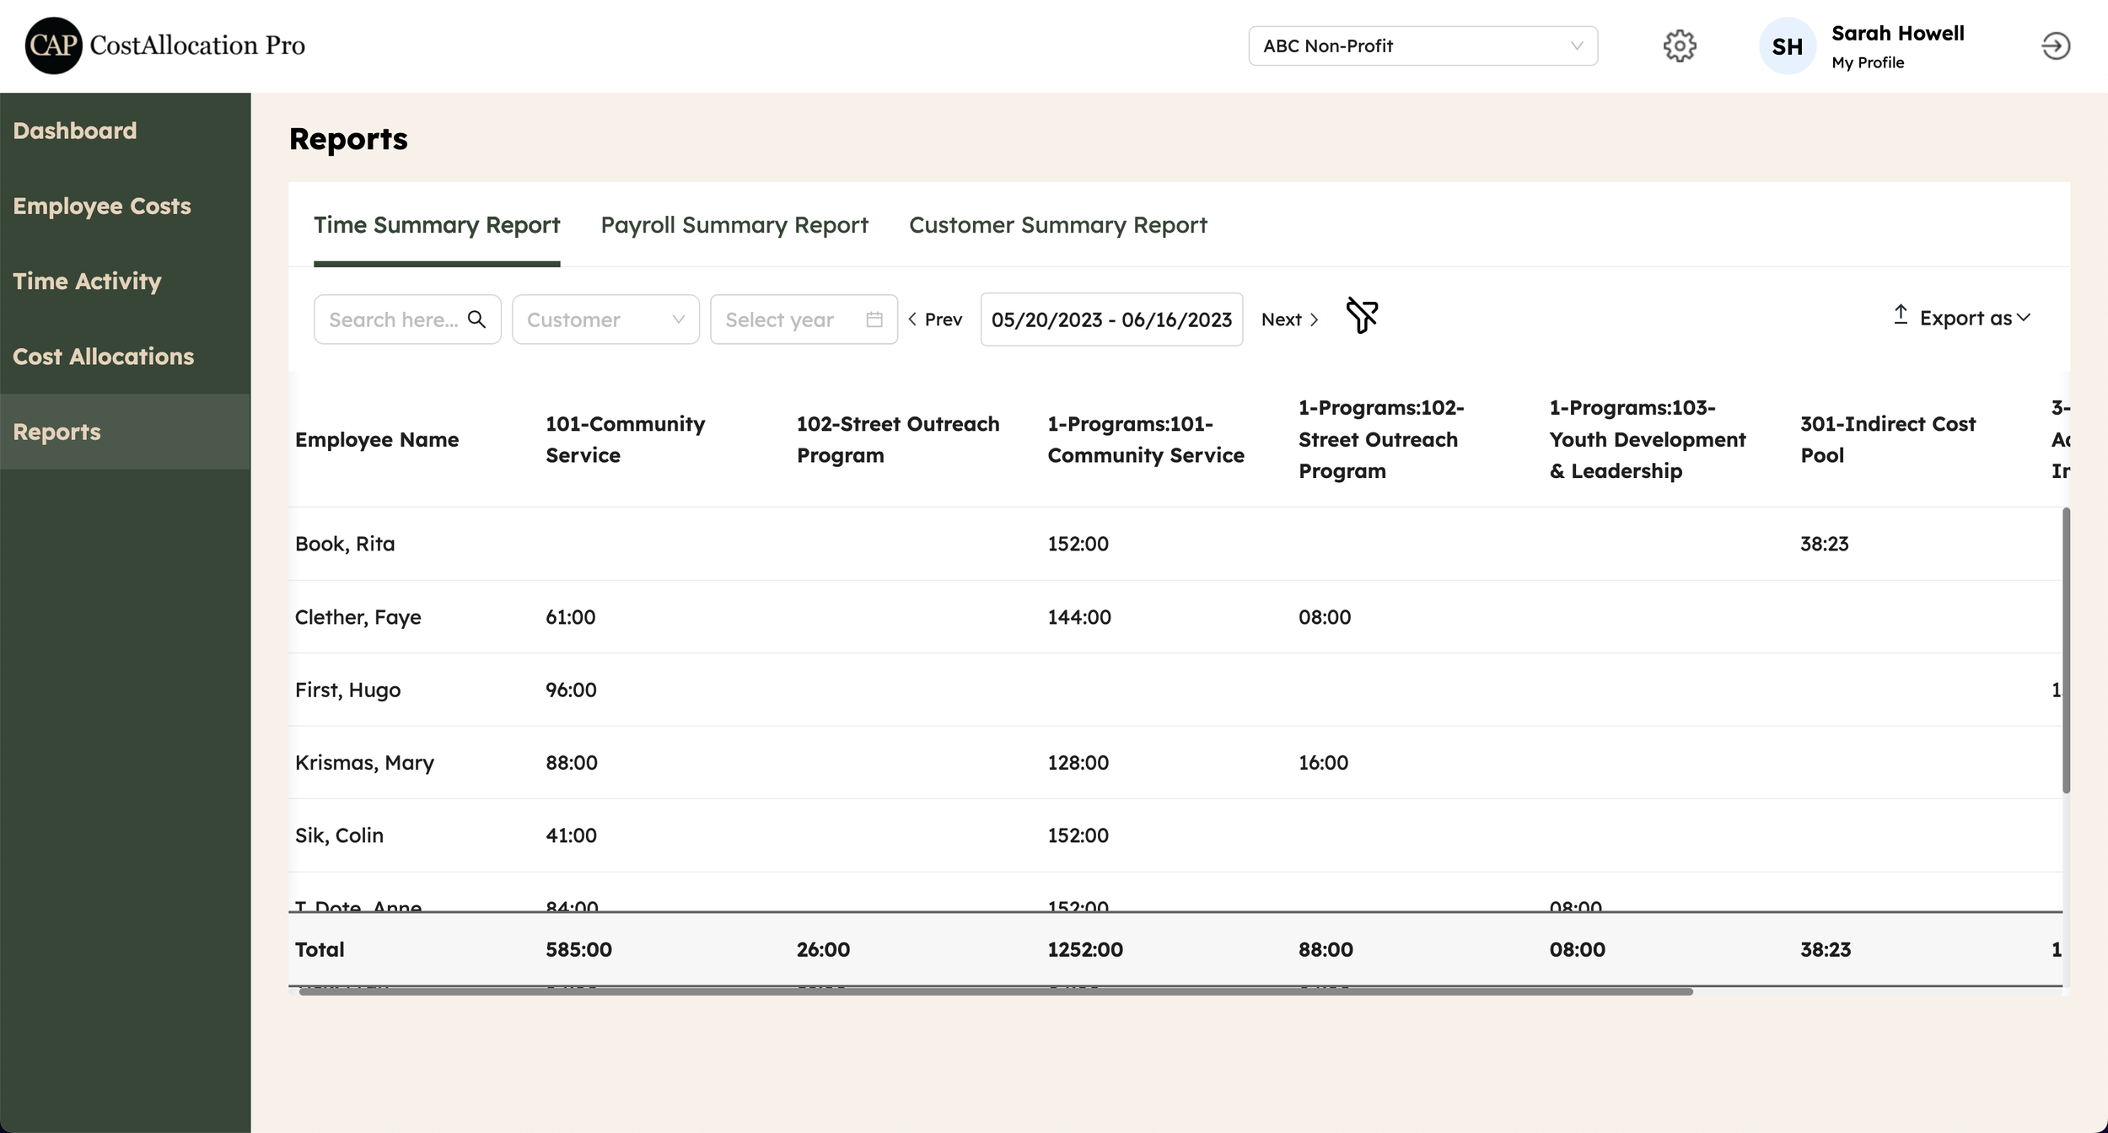This screenshot has width=2108, height=1133.
Task: Click the vertical table scrollbar
Action: coord(2066,649)
